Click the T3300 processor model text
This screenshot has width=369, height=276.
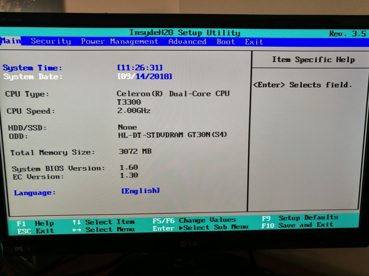(x=129, y=102)
